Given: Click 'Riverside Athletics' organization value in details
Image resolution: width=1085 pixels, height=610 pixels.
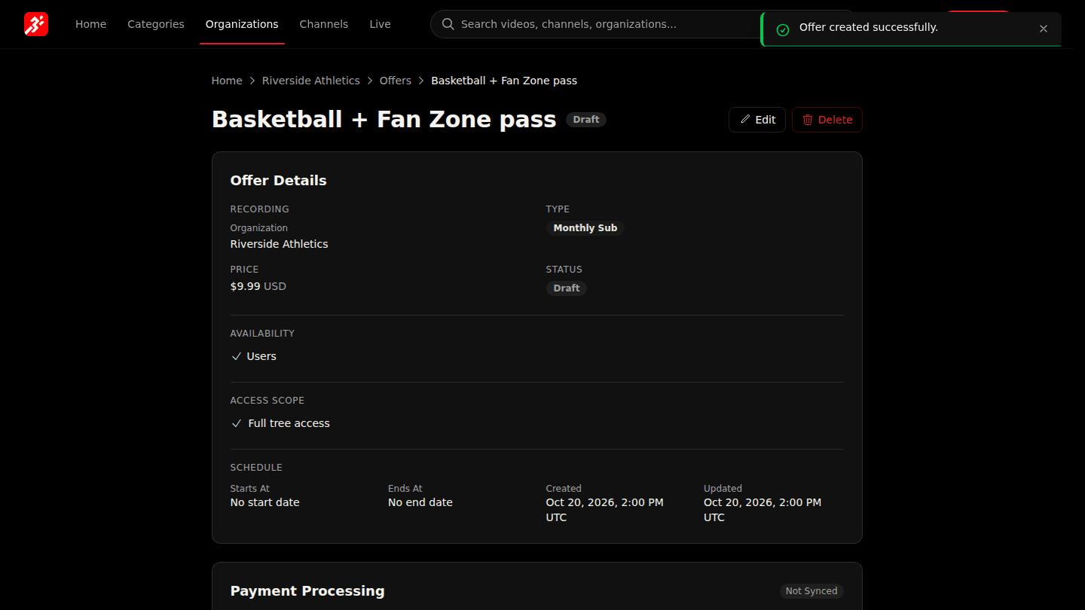Looking at the screenshot, I should [x=280, y=244].
